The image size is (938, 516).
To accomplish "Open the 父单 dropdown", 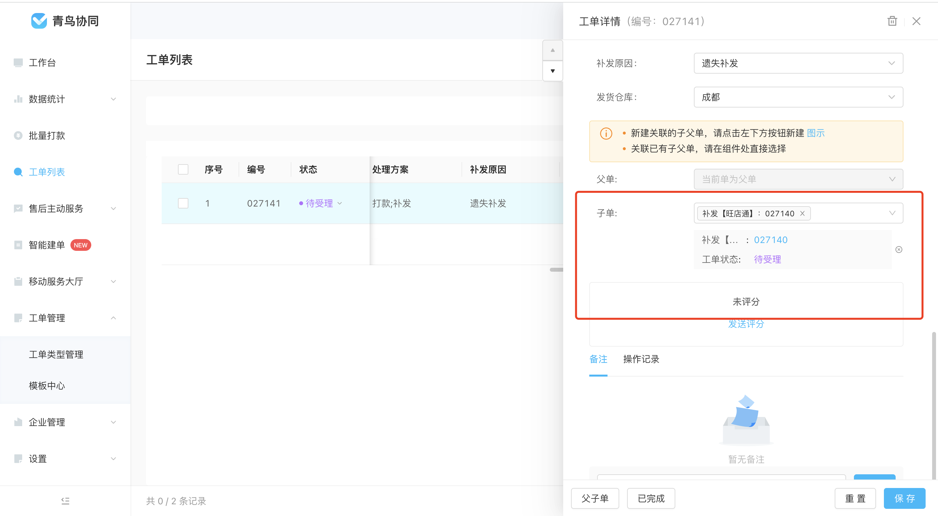I will coord(798,179).
